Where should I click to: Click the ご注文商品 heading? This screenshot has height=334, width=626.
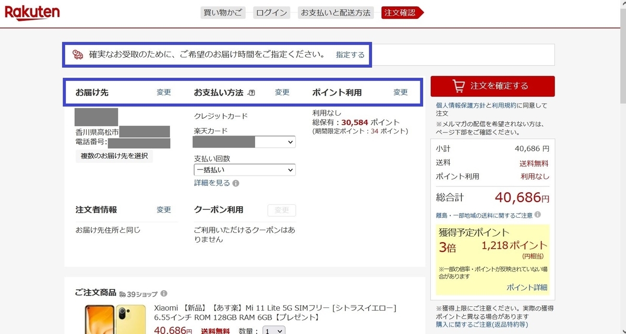(x=95, y=293)
